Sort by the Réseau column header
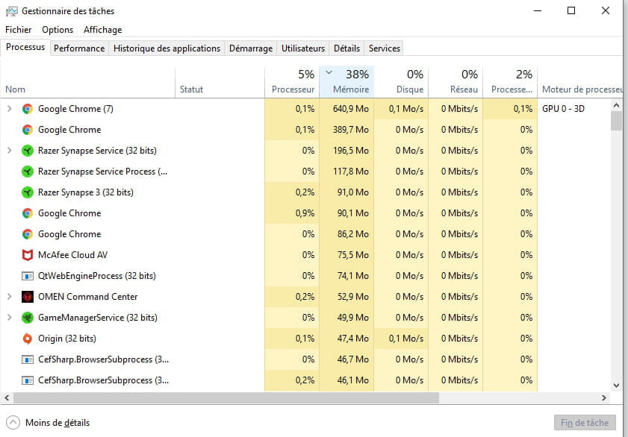 pyautogui.click(x=456, y=82)
